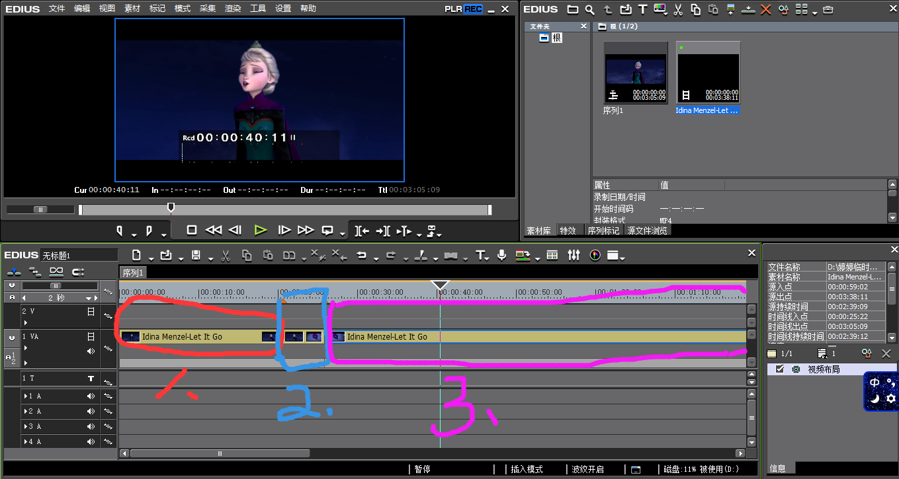
Task: Mute audio on 1 VA track
Action: [91, 351]
